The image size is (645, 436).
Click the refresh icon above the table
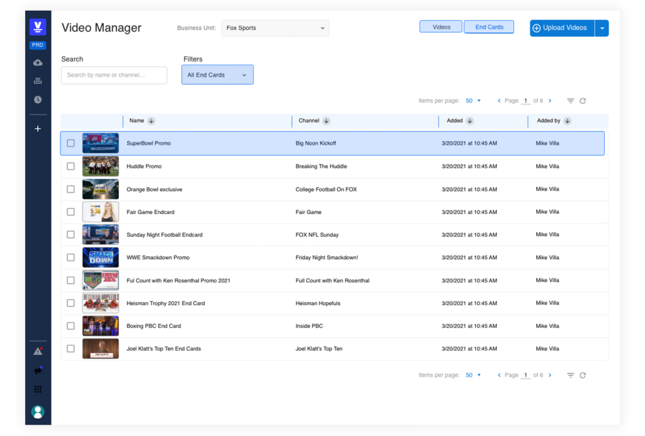[x=583, y=101]
